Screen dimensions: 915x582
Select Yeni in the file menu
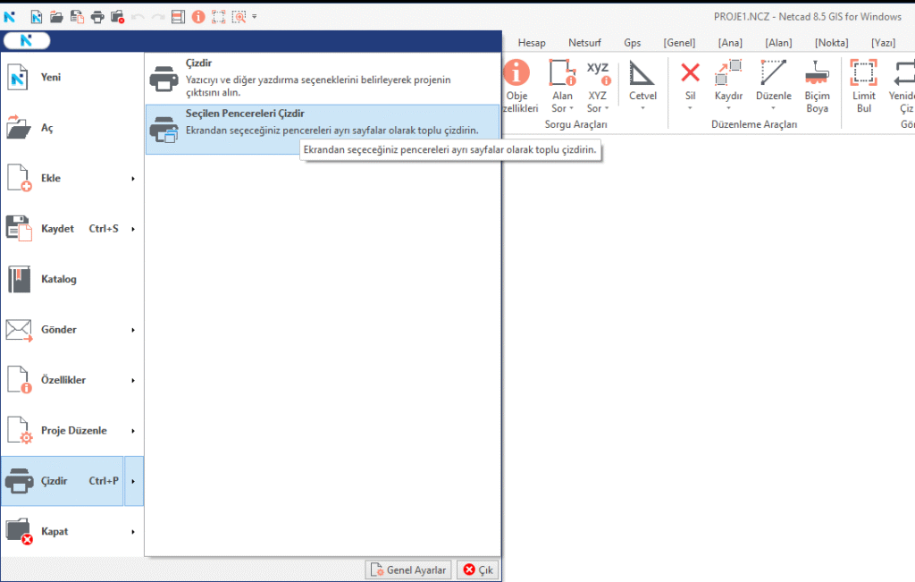point(72,77)
